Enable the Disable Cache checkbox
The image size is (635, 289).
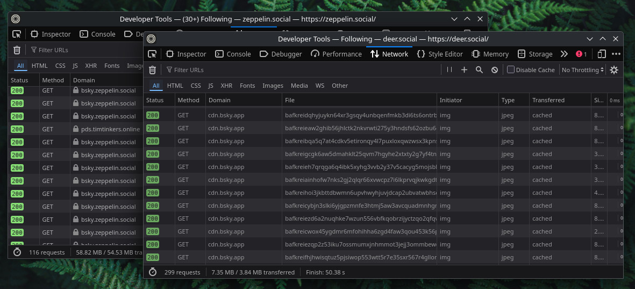coord(511,70)
